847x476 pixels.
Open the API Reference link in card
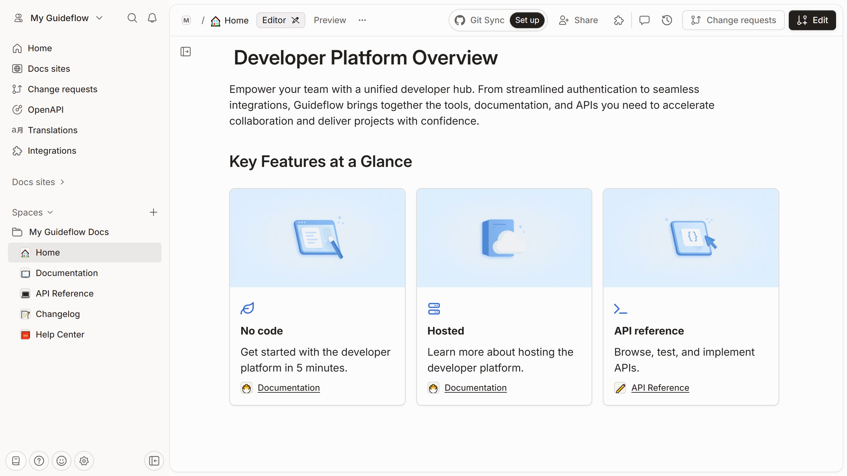pyautogui.click(x=660, y=388)
